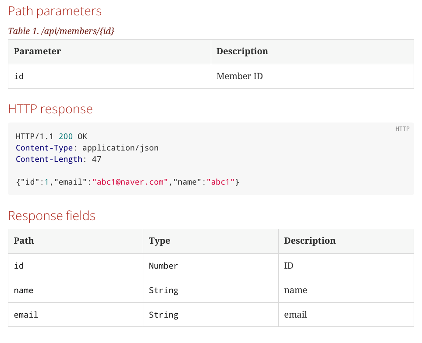Screen dimensions: 422x343
Task: Click the Response fields heading
Action: 52,216
